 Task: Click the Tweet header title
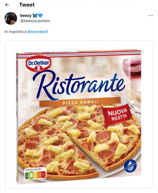[x=27, y=5]
